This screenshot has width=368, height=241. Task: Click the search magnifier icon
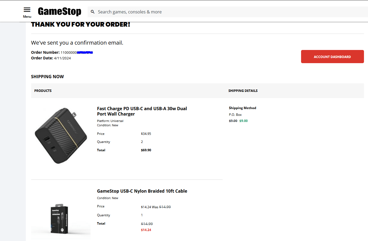(x=93, y=12)
